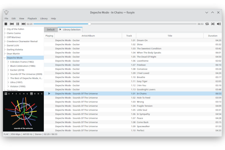225x150 pixels.
Task: Switch to the Library Selection tab
Action: tap(70, 30)
